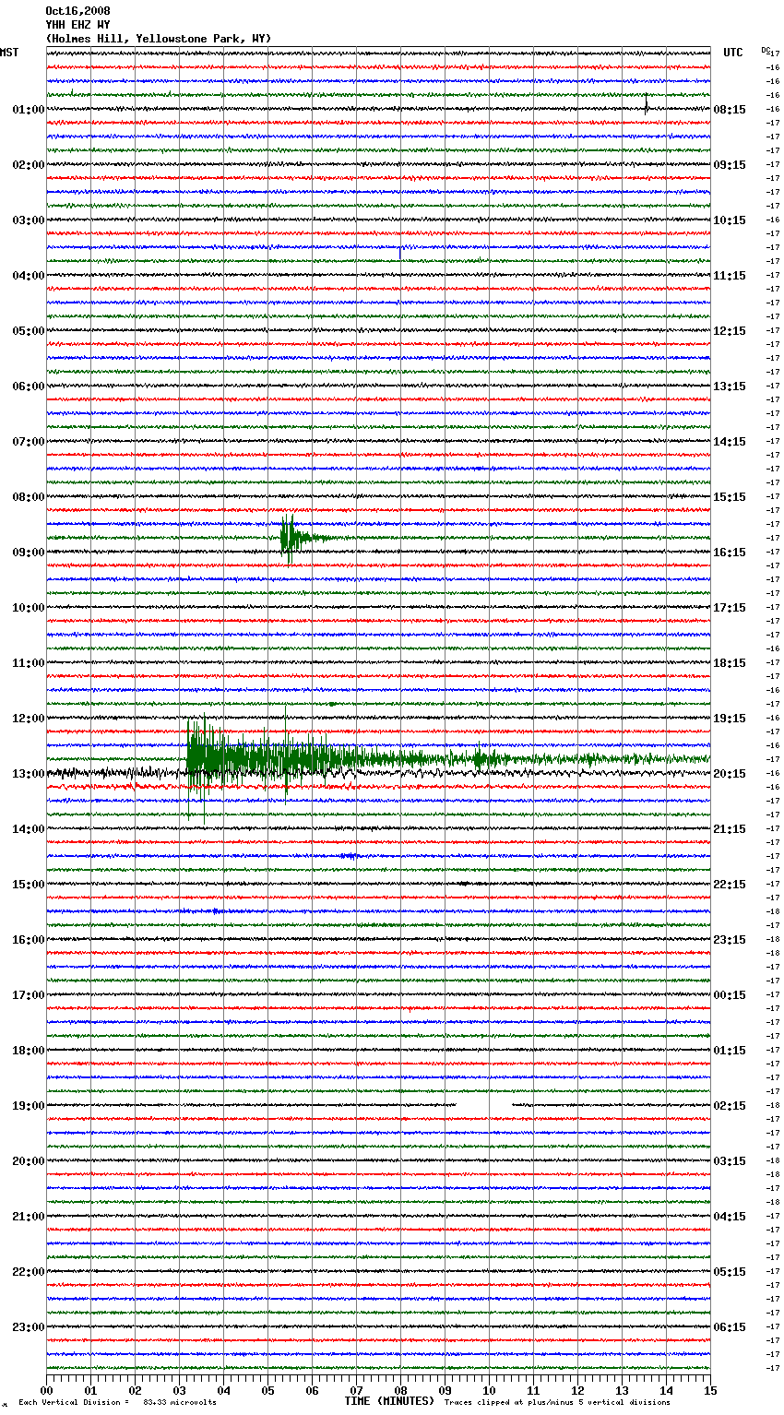The image size is (784, 1415).
Task: Select the 05:00 MST hour label
Action: (x=29, y=331)
